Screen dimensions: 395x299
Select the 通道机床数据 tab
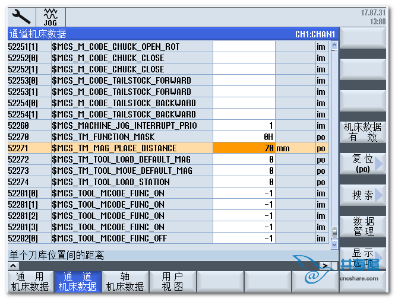click(77, 282)
